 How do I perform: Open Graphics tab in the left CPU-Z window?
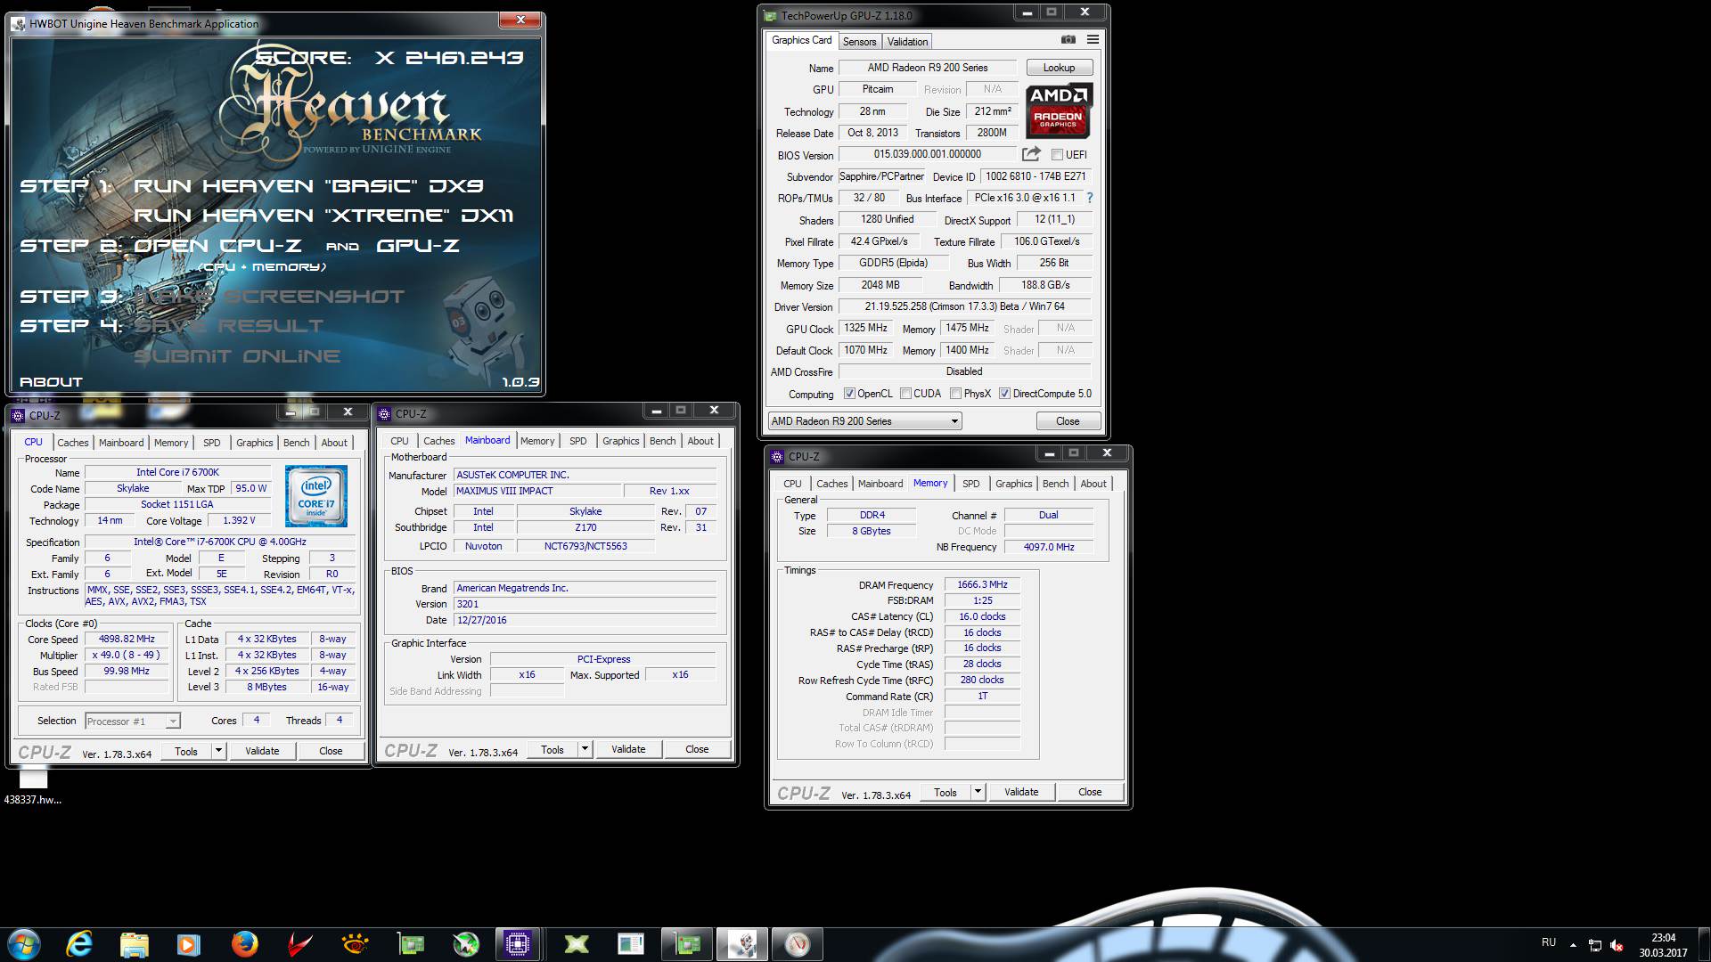pyautogui.click(x=254, y=443)
